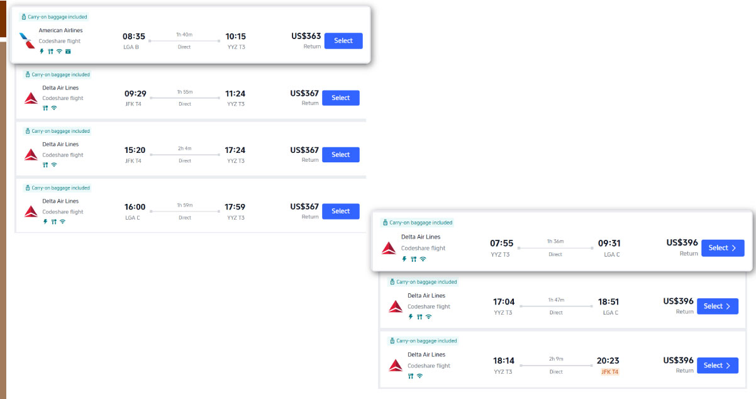Click the power outlet icon on the 08:35 flight
The height and width of the screenshot is (399, 756).
click(x=42, y=52)
